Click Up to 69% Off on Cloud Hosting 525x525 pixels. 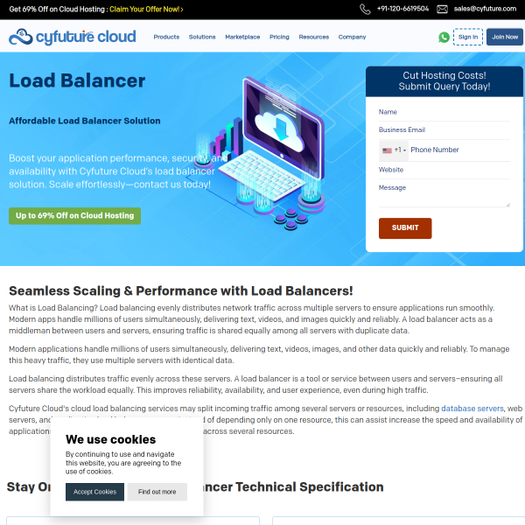click(x=74, y=215)
